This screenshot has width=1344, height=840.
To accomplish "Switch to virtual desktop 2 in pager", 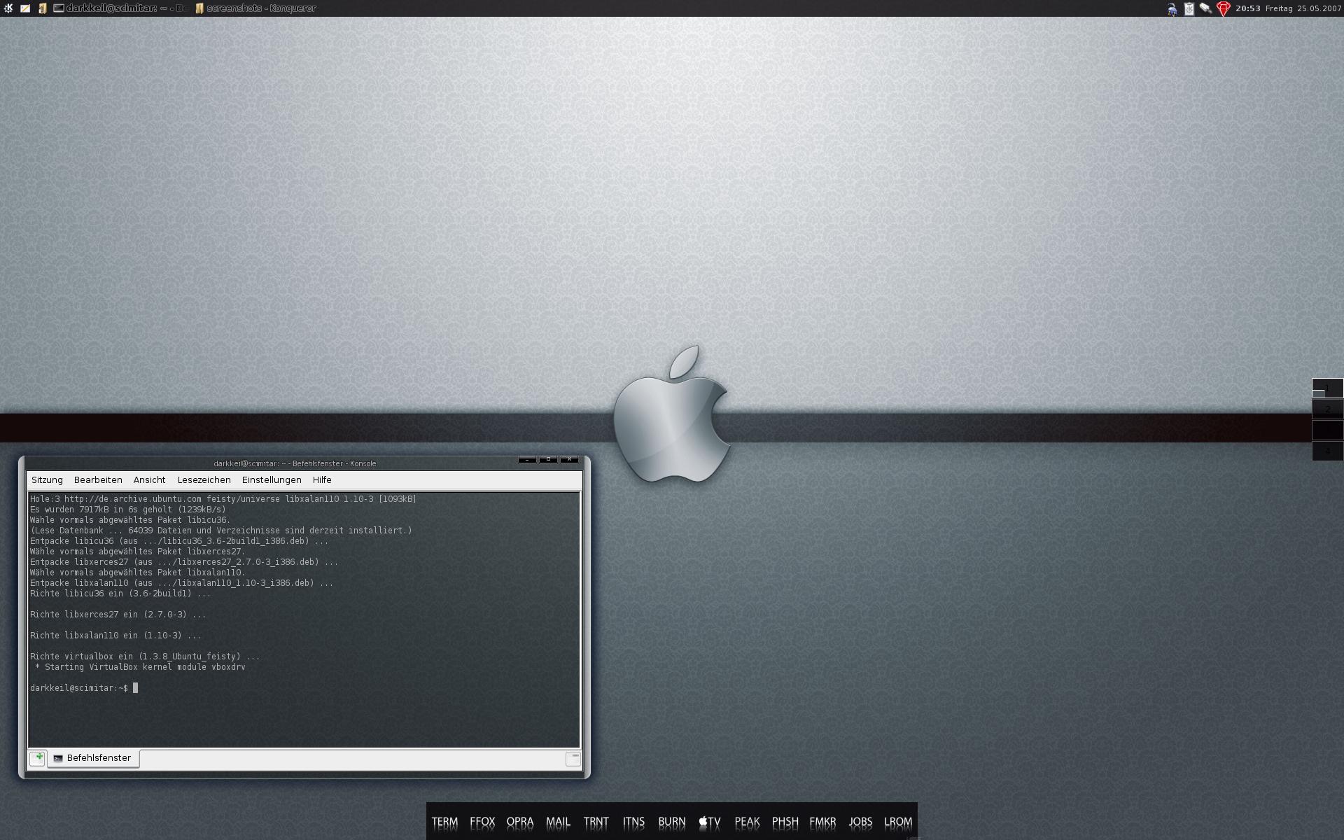I will [x=1327, y=409].
